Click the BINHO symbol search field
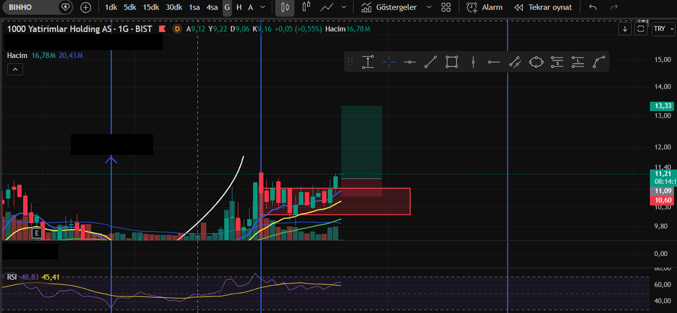Screen dimensions: 677x313 37,7
